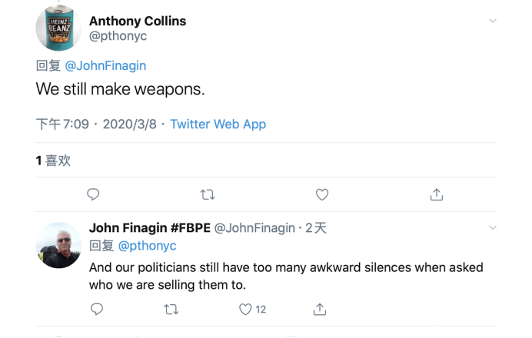Reply to Anthony Collins' tweet
The height and width of the screenshot is (338, 532).
93,194
